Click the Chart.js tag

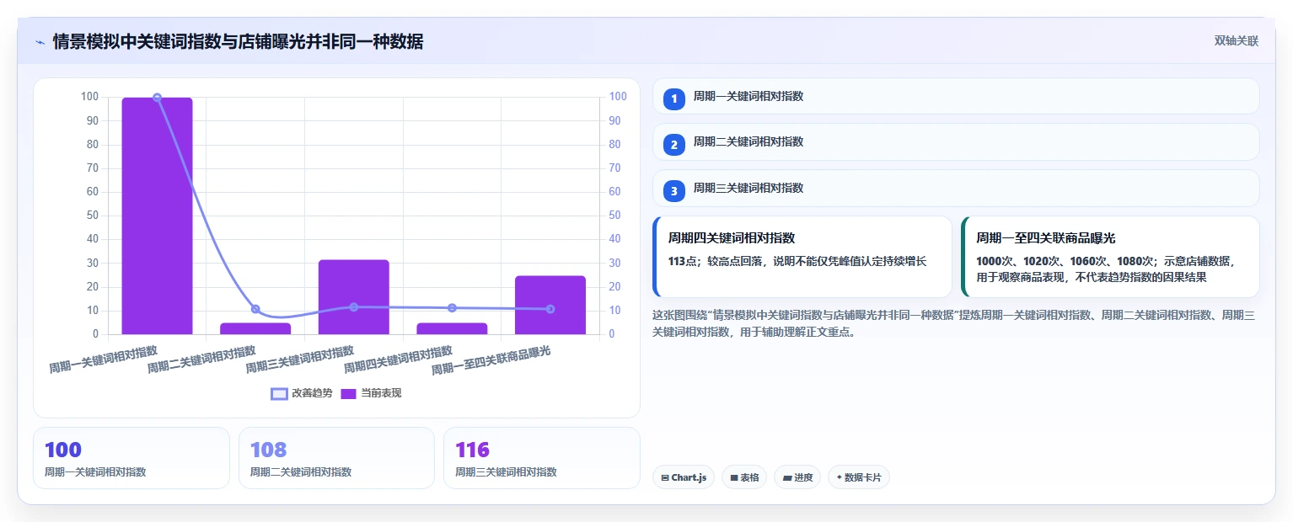pos(684,477)
